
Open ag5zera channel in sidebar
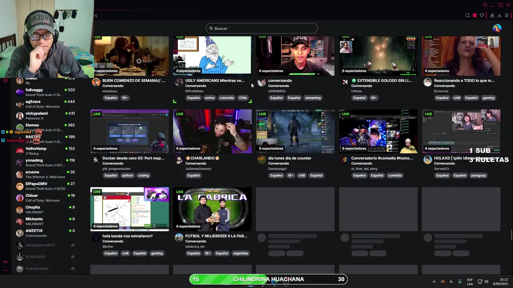tap(45, 104)
